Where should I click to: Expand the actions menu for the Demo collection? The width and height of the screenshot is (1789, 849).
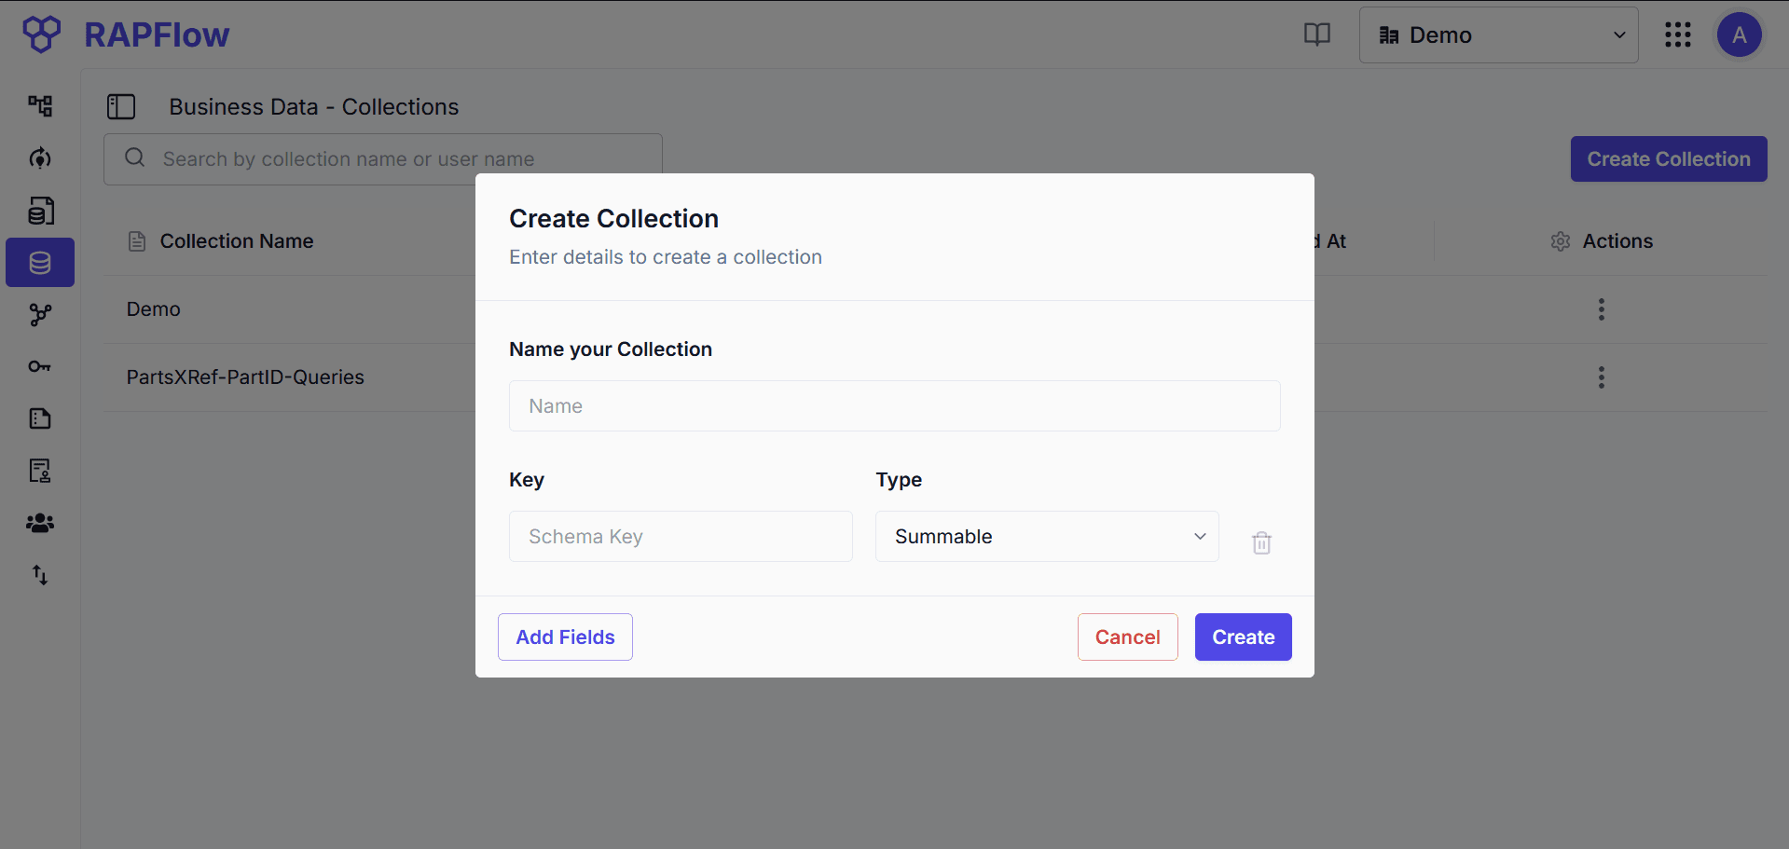1600,309
